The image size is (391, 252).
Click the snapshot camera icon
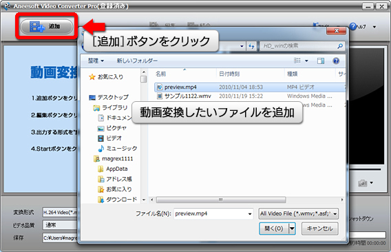point(363,183)
